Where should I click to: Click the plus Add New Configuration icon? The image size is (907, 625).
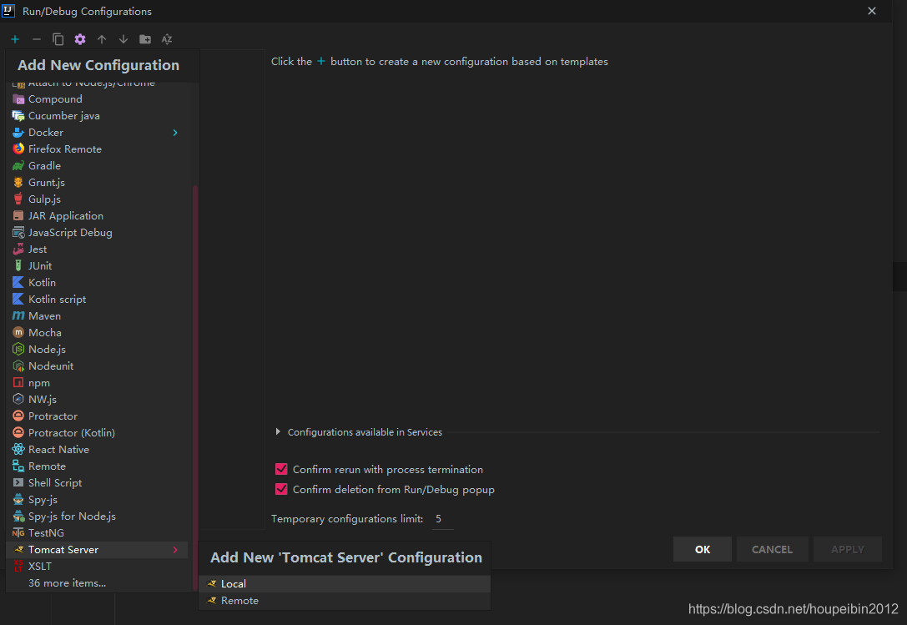[15, 39]
